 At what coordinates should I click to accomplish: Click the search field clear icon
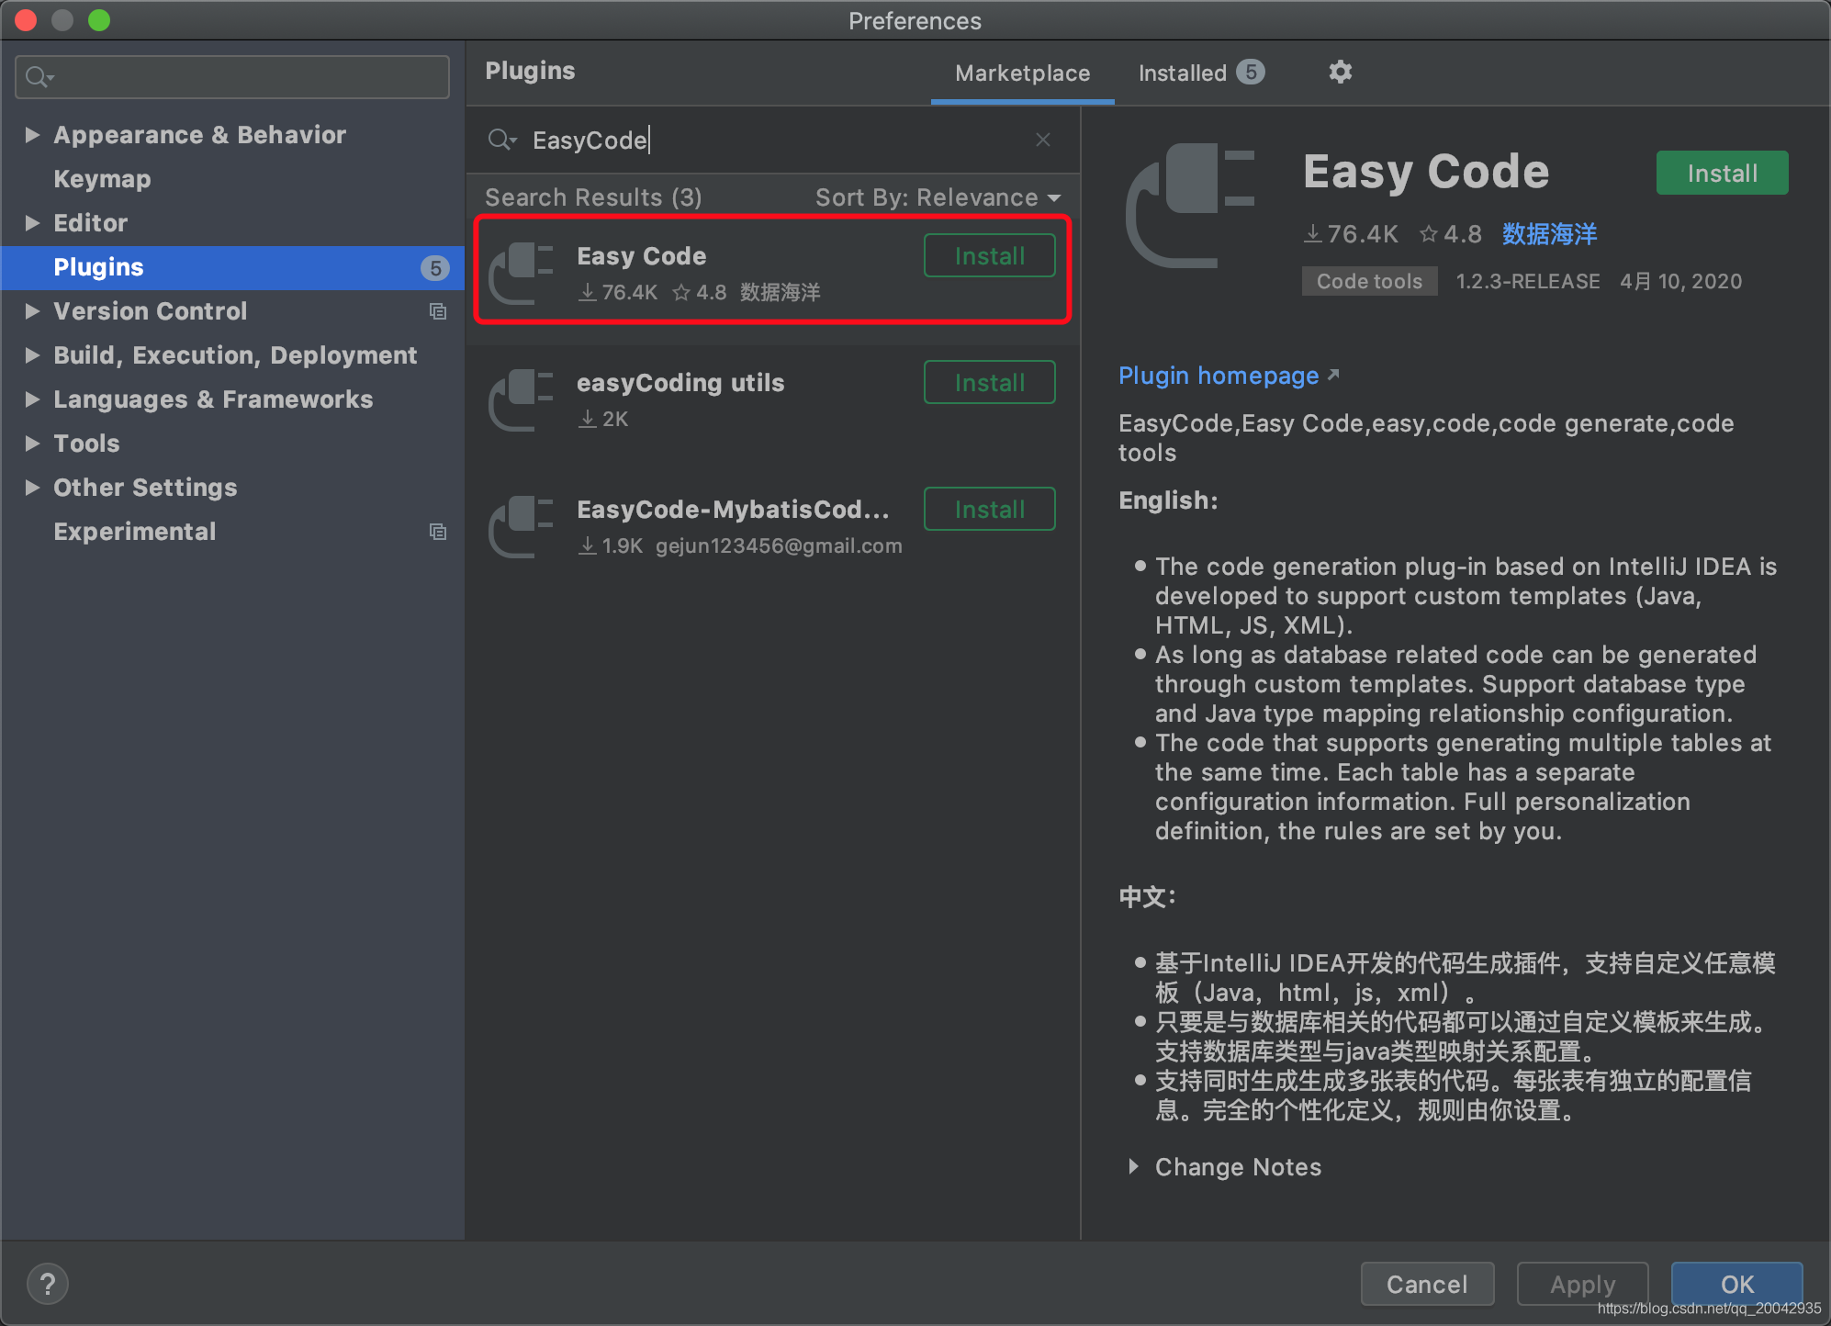(1043, 140)
